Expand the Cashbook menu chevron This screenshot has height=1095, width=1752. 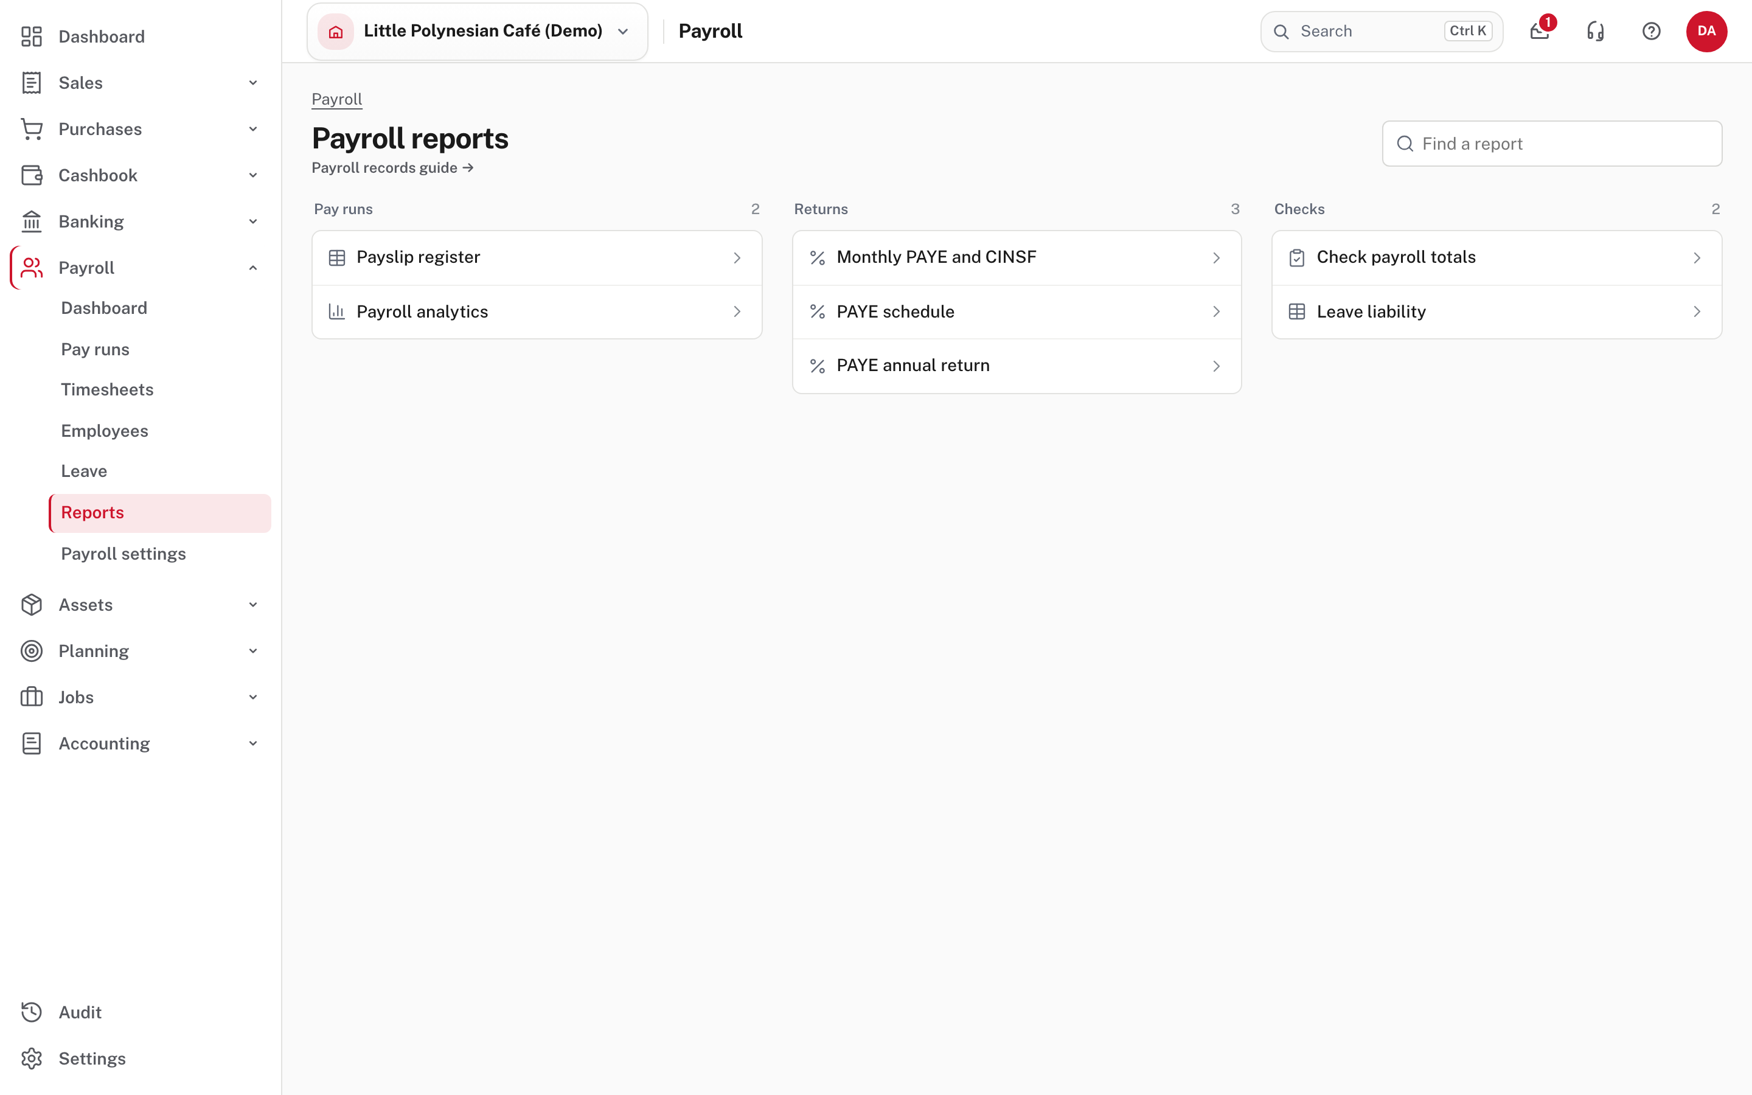coord(252,175)
